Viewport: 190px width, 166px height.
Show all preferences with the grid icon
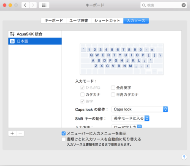[x=44, y=5]
